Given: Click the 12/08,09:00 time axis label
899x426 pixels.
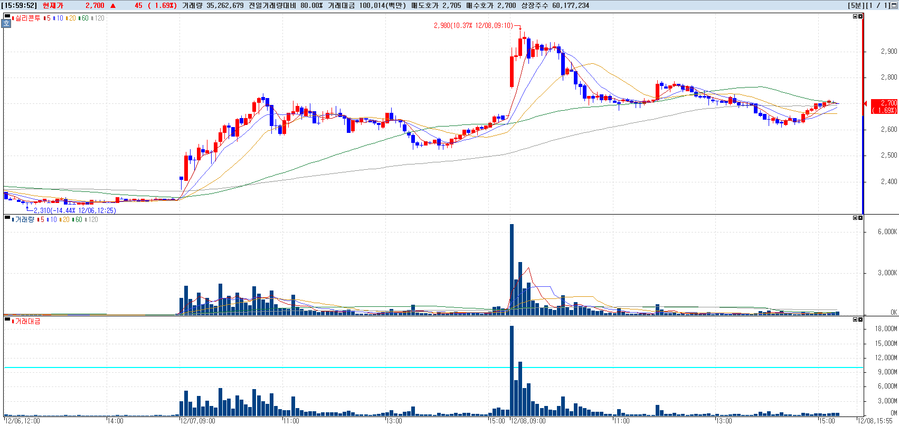Looking at the screenshot, I should [x=528, y=421].
